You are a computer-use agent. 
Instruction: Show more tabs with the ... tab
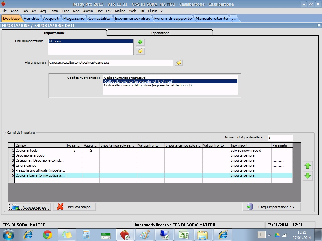pos(234,18)
